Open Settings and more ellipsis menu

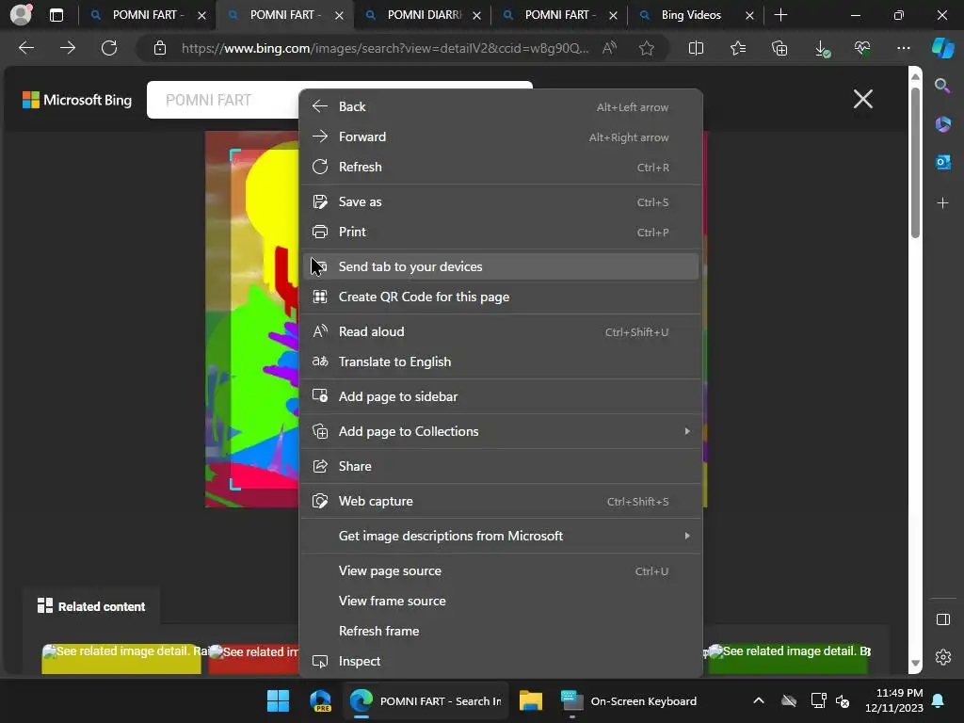904,48
